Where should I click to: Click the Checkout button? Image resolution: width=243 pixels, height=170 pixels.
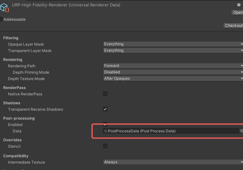click(x=233, y=26)
